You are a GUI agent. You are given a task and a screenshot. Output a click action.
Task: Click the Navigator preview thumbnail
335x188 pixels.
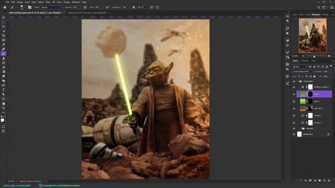tap(312, 36)
